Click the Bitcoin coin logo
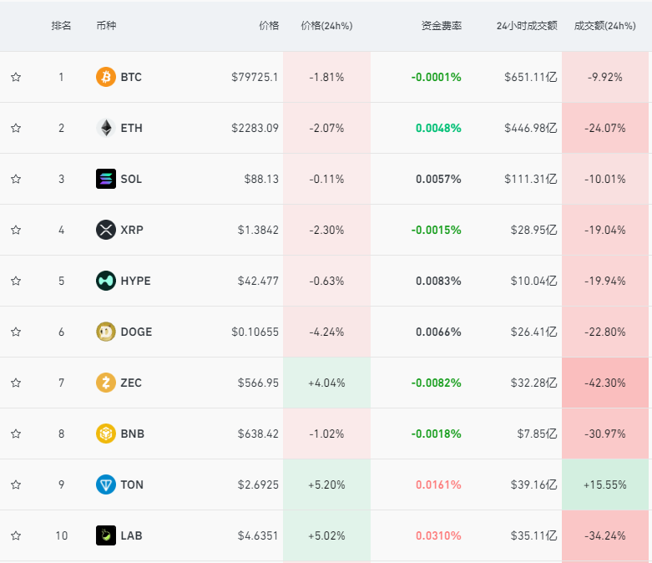The width and height of the screenshot is (652, 563). pos(106,77)
